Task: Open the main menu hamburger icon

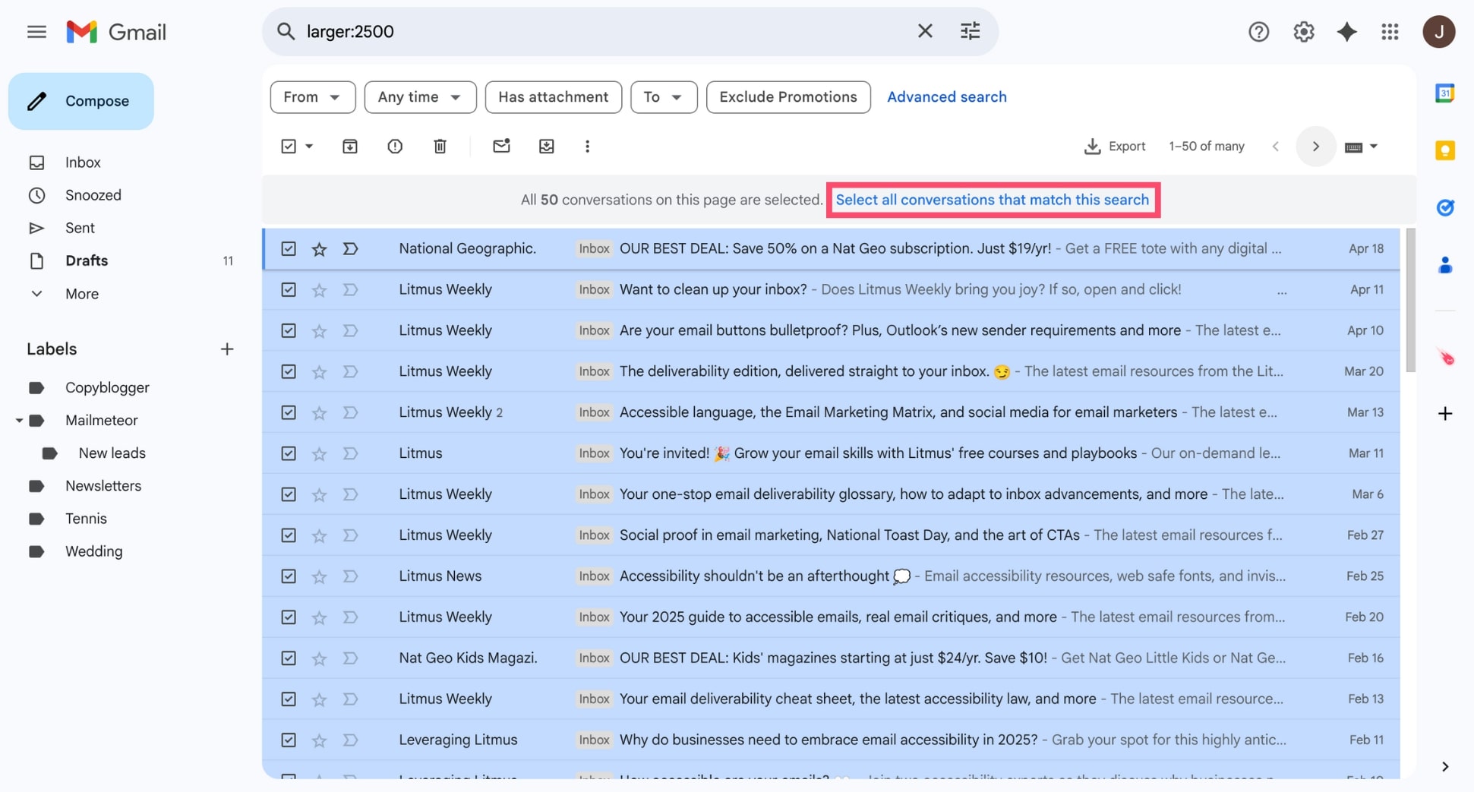Action: pyautogui.click(x=36, y=32)
